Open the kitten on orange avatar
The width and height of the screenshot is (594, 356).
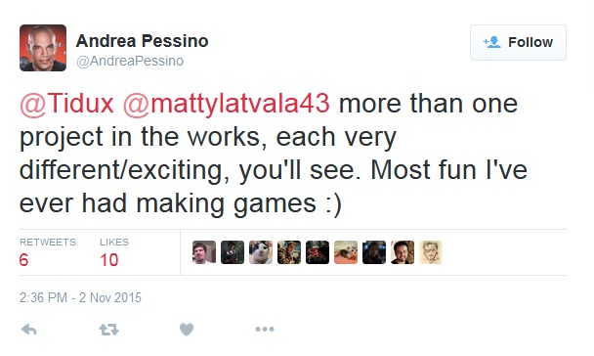pos(346,252)
